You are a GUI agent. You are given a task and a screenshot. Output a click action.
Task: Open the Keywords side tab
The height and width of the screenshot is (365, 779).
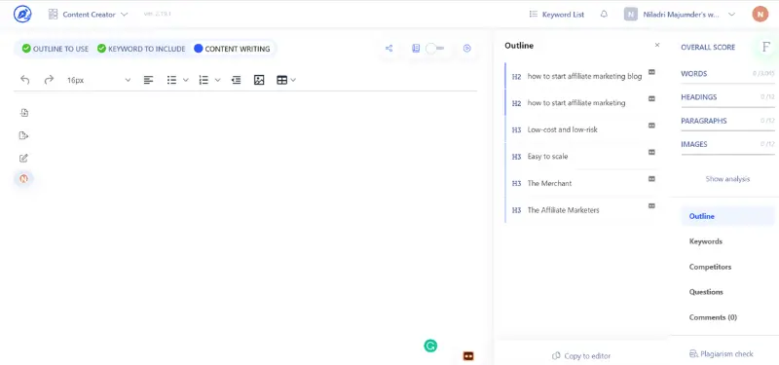tap(705, 241)
